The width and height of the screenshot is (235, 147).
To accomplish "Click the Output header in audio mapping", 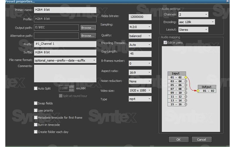I will pos(207,87).
